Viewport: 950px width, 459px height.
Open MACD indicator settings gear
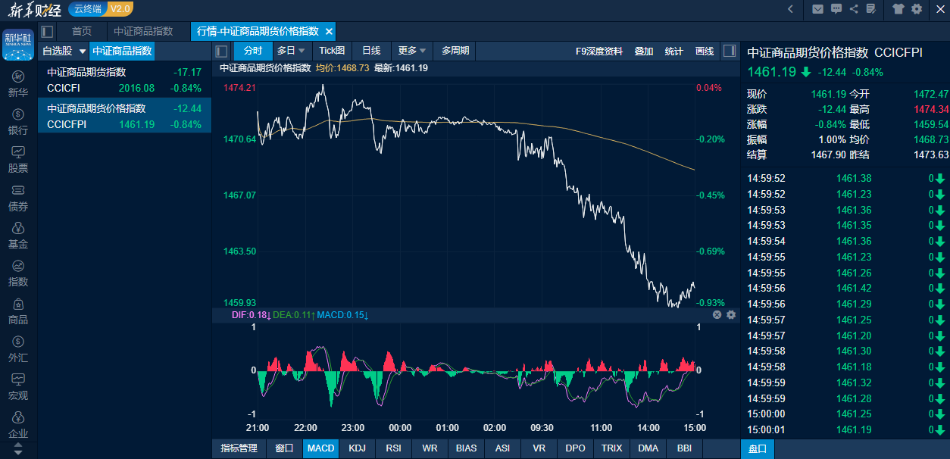[x=731, y=314]
